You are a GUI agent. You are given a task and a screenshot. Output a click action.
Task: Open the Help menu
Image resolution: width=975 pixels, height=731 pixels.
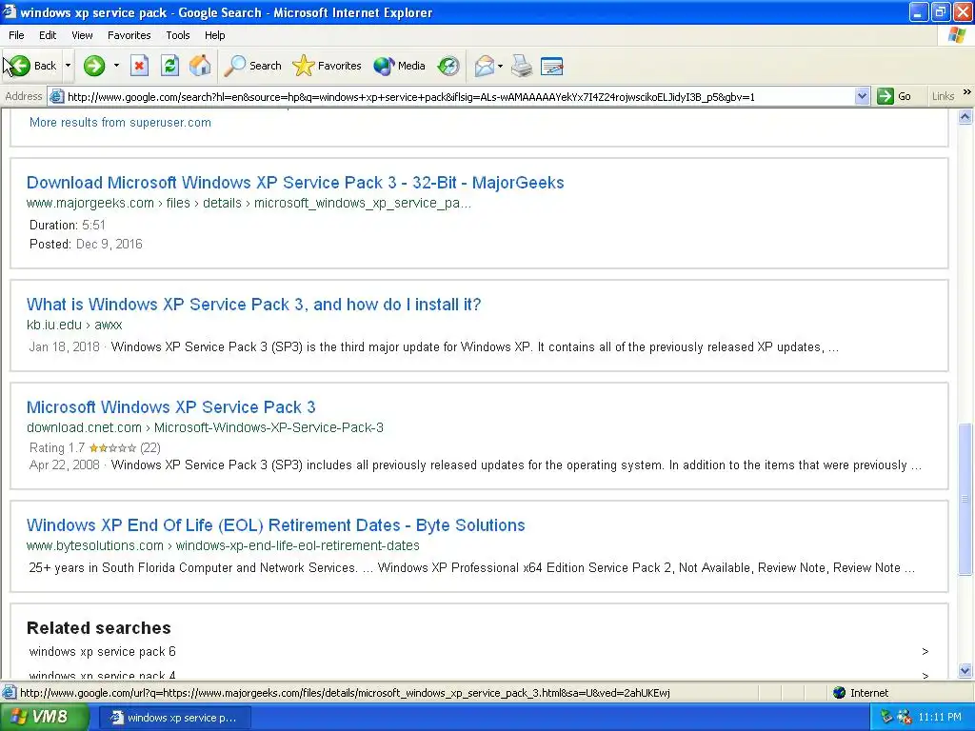coord(215,35)
